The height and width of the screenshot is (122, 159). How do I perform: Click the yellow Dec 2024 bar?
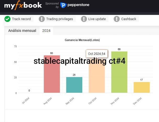[142, 88]
